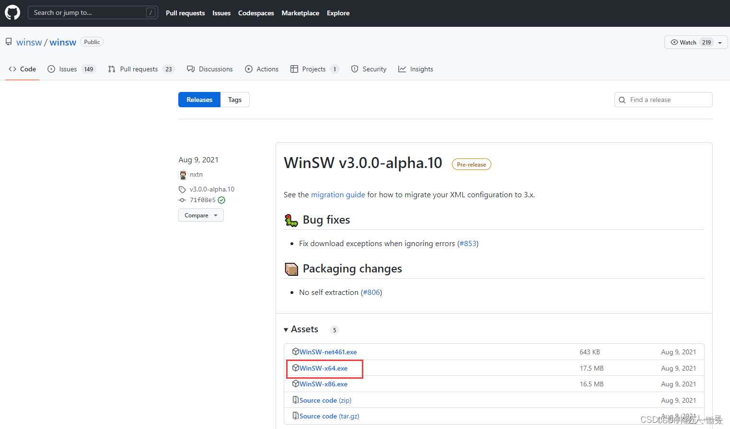Open the Security tab
730x429 pixels.
369,69
